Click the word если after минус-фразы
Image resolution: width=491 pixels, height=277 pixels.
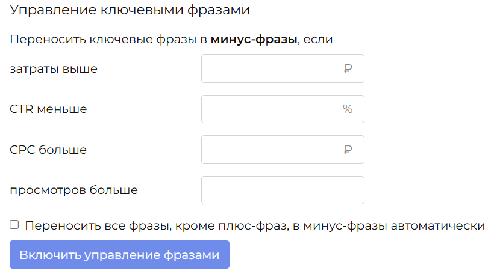pos(318,40)
